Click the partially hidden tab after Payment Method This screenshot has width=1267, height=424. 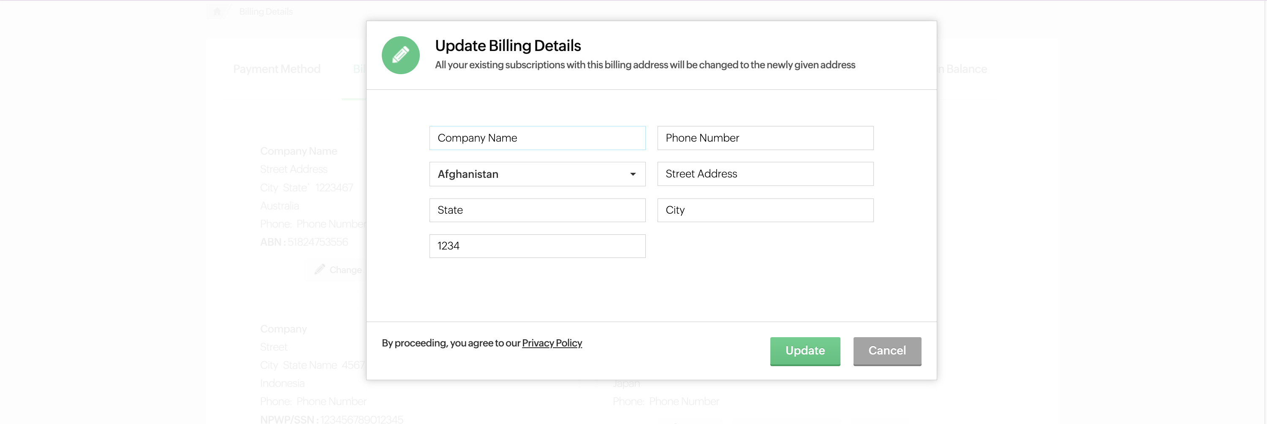pos(359,69)
